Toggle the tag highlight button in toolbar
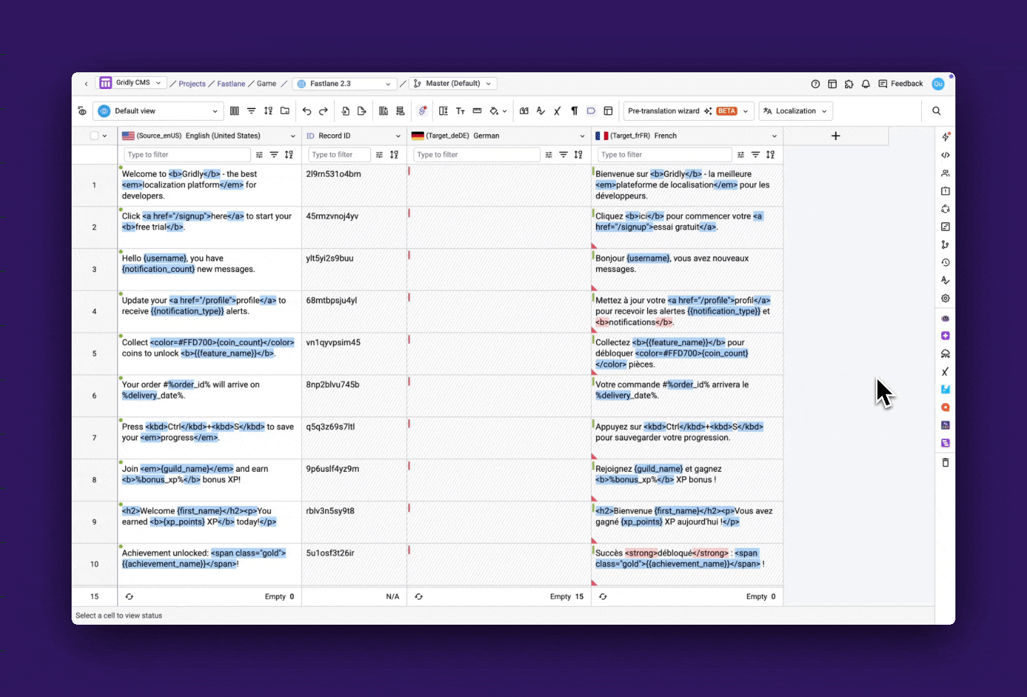Image resolution: width=1027 pixels, height=697 pixels. tap(591, 111)
